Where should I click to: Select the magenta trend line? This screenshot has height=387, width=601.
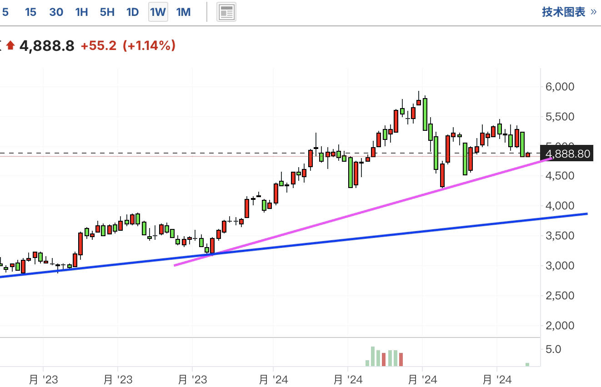point(364,211)
